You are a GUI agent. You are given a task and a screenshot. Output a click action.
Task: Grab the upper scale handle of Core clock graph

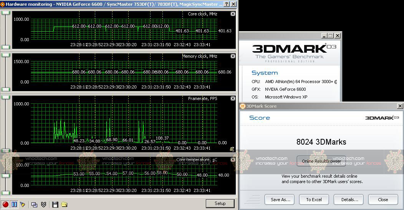point(6,13)
